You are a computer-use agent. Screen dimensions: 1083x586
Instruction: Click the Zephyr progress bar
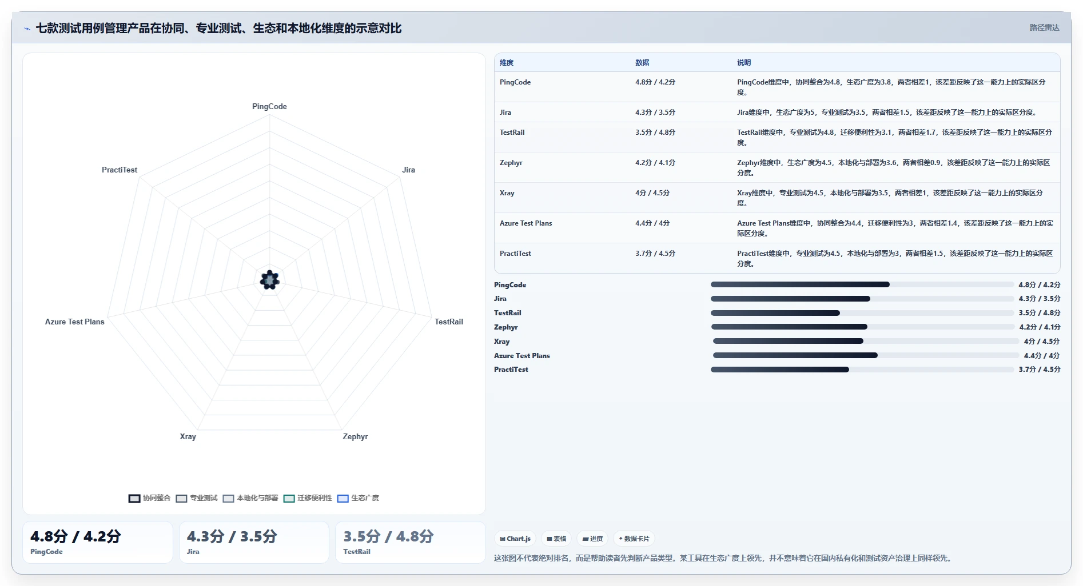click(x=863, y=327)
